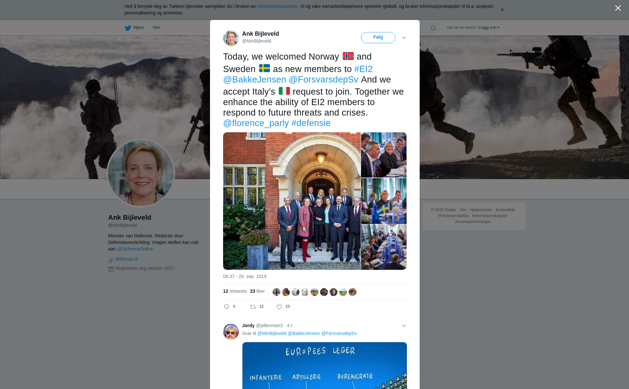This screenshot has height=389, width=629.
Task: Expand tweet options chevron beside Følg
Action: (404, 38)
